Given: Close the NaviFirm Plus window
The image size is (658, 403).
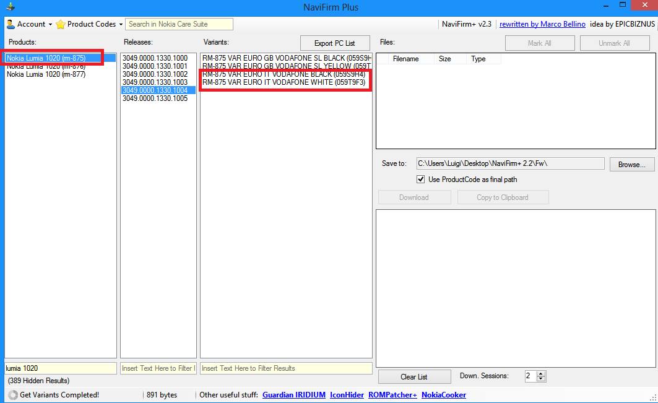Looking at the screenshot, I should [645, 5].
